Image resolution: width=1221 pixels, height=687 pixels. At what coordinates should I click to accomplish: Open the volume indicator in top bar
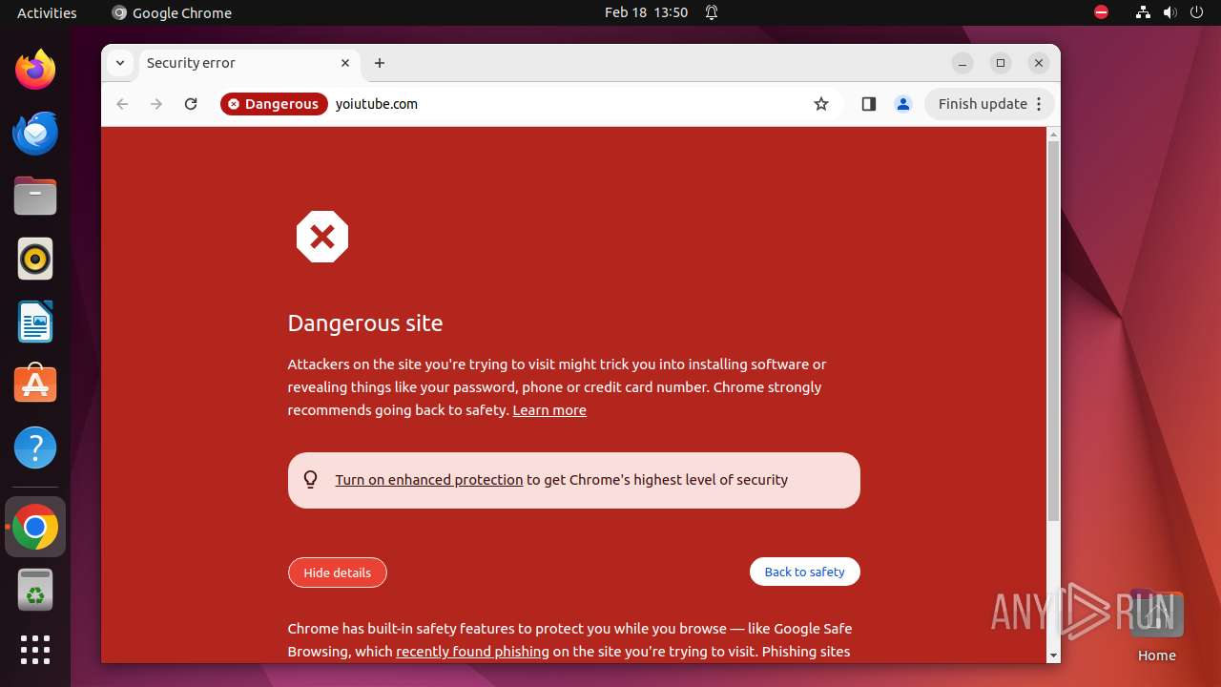[1169, 12]
